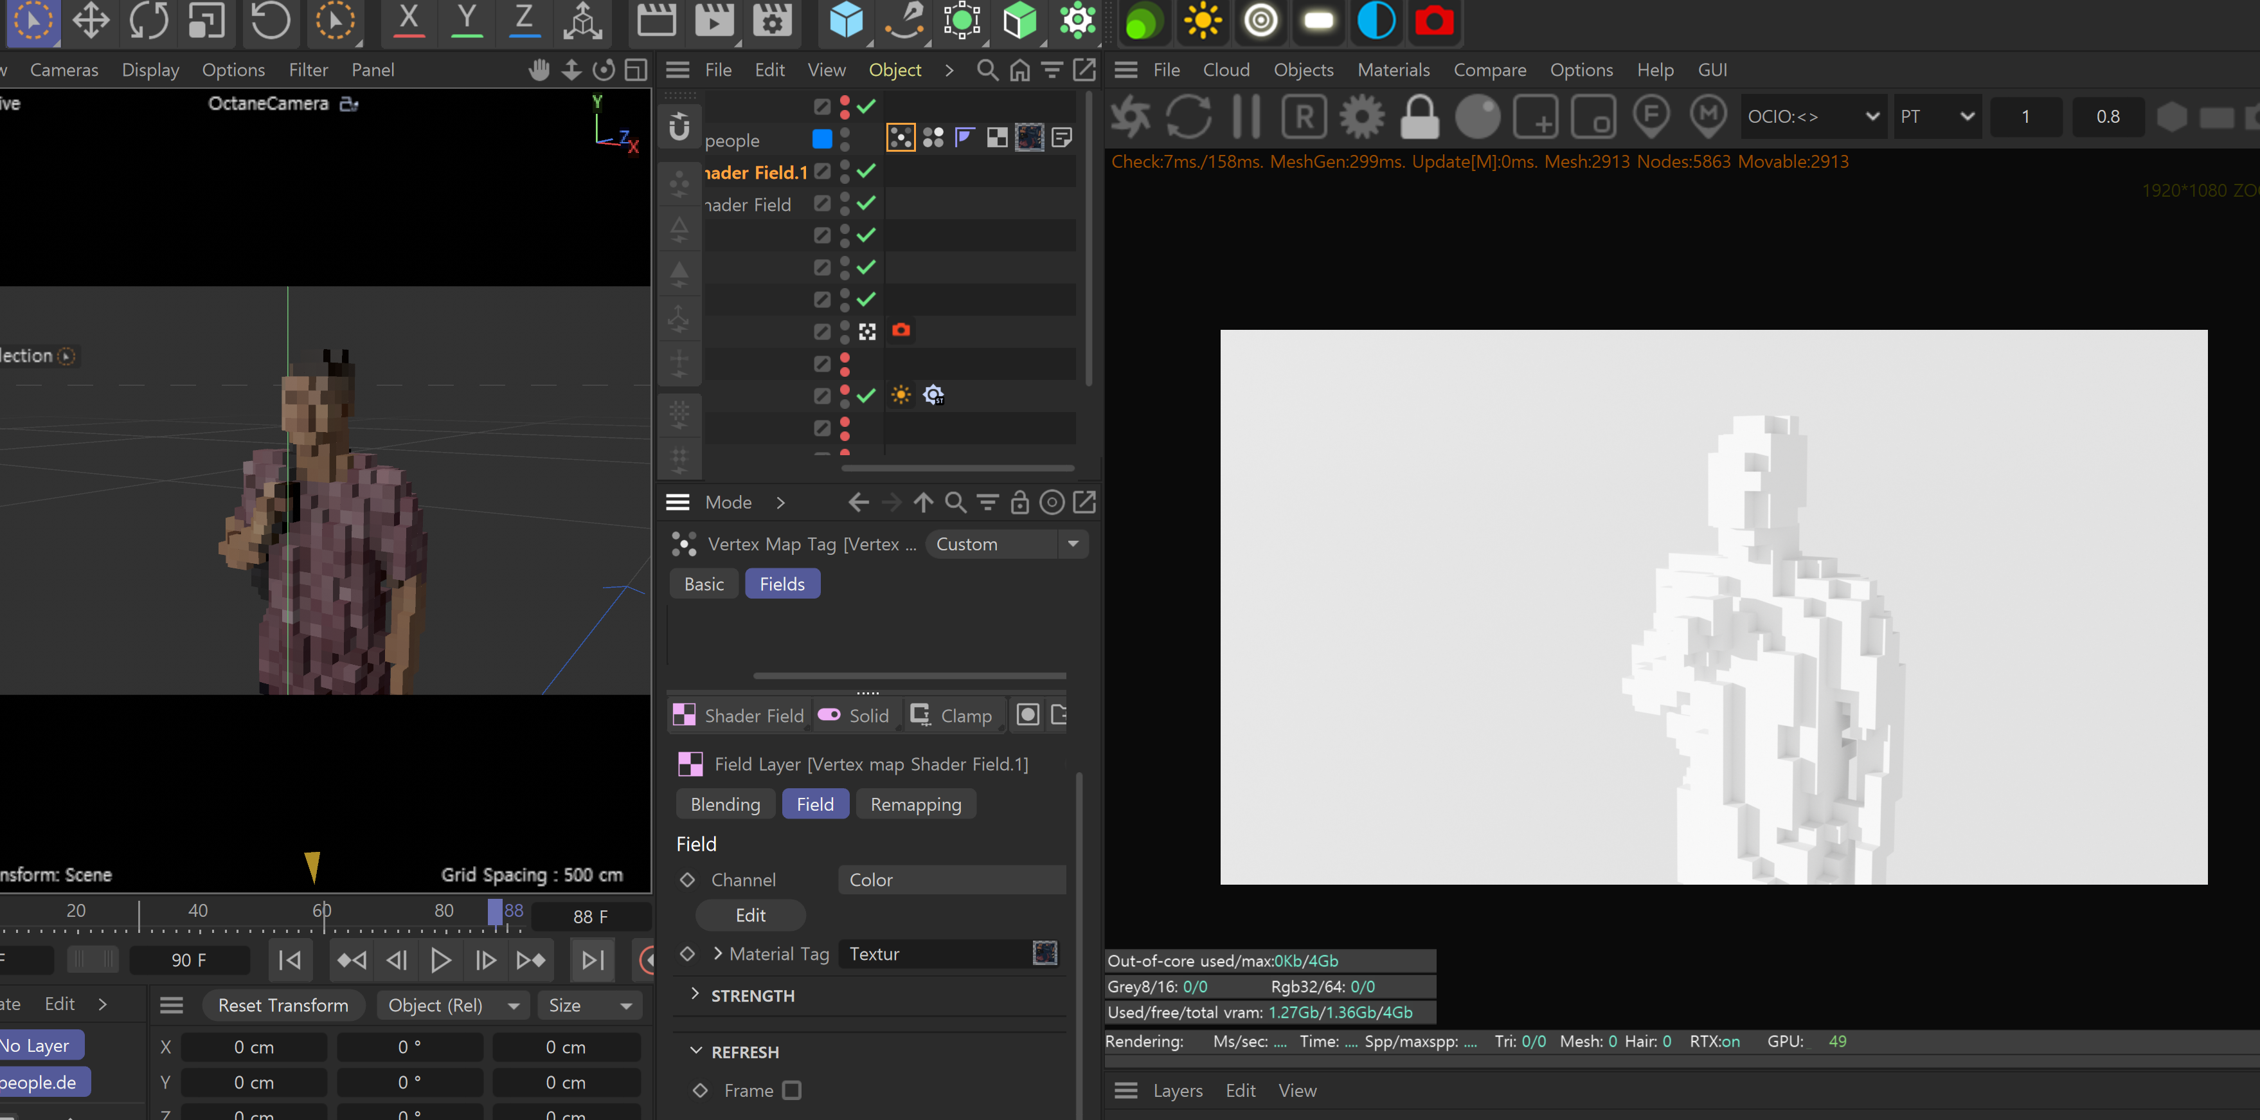This screenshot has height=1120, width=2260.
Task: Click the Reset/undo view rotation icon
Action: click(270, 20)
